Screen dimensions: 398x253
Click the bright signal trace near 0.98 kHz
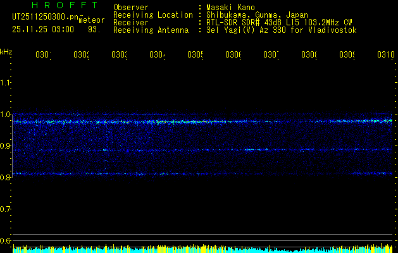pyautogui.click(x=202, y=122)
